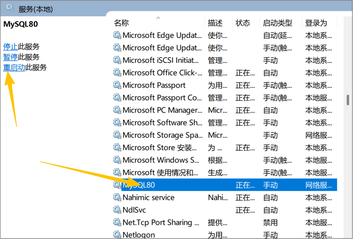The width and height of the screenshot is (353, 239).
Task: Click gear icon of NdlSvc service
Action: [x=117, y=210]
